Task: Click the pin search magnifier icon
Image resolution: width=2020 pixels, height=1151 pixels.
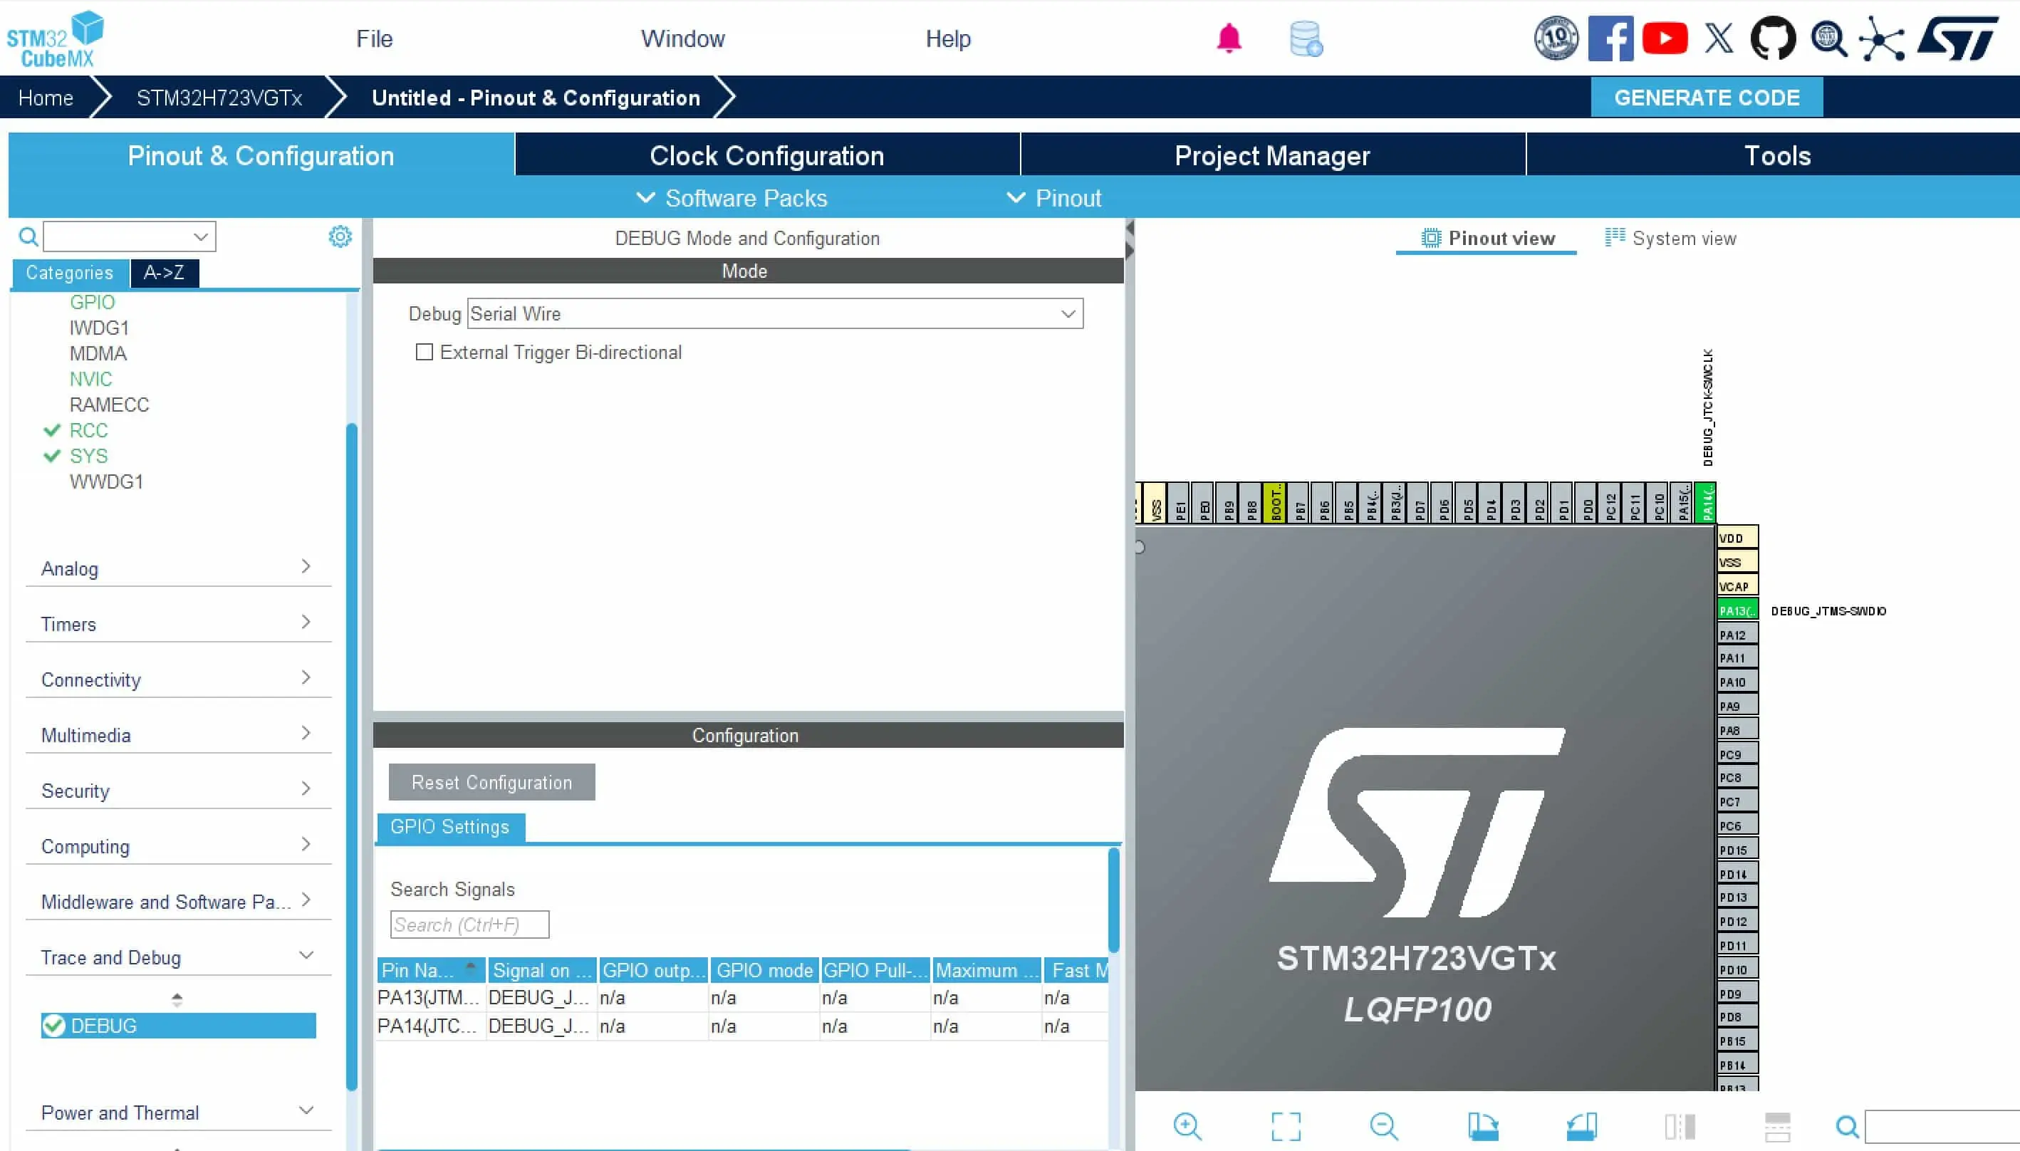Action: (1847, 1125)
